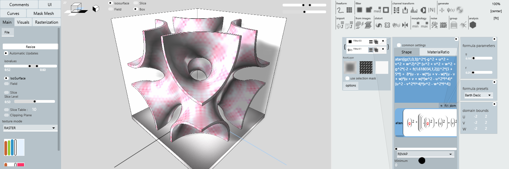
Task: Open the Curves tab
Action: 13,14
